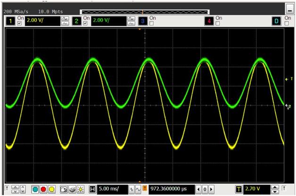Open channel 4 setup via the red 4 button
Screen dimensions: 296x196
209,21
